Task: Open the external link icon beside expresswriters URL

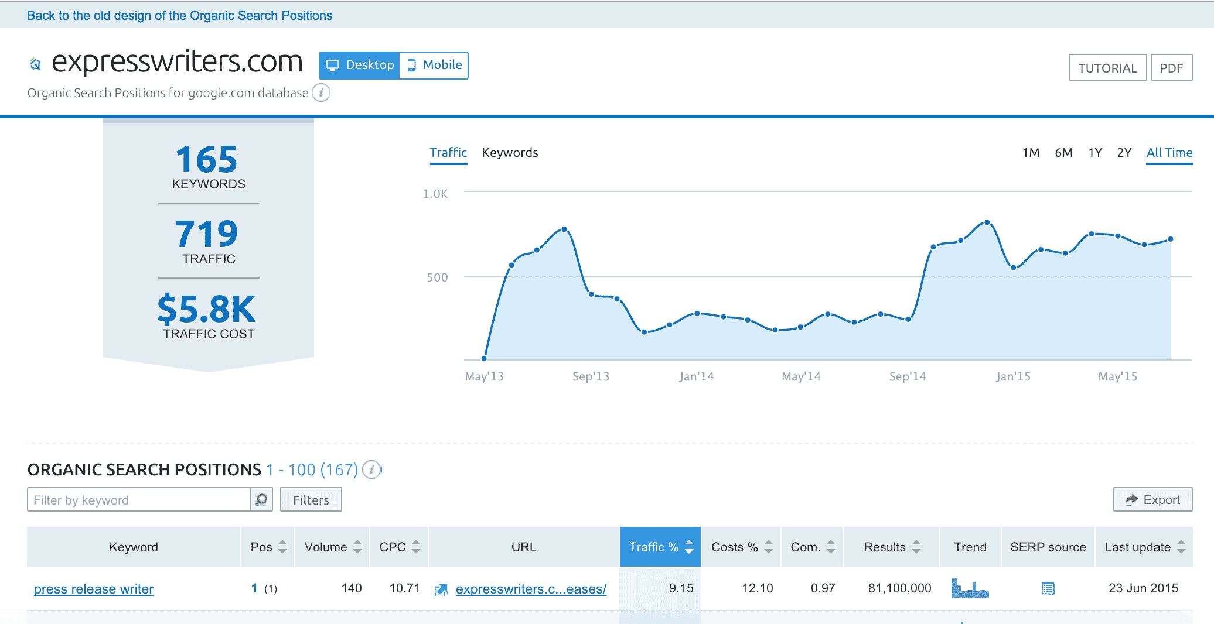Action: (441, 589)
